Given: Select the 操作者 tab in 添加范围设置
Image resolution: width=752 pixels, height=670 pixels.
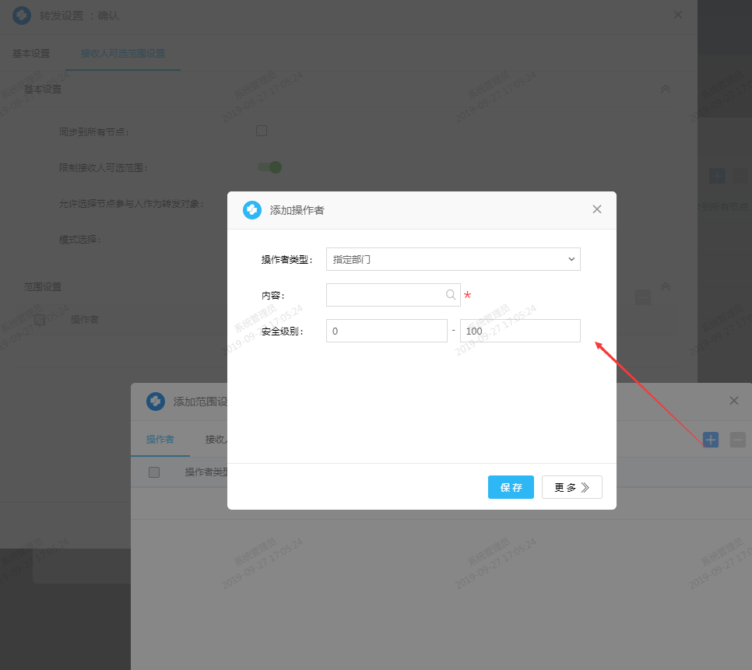Looking at the screenshot, I should pyautogui.click(x=160, y=440).
